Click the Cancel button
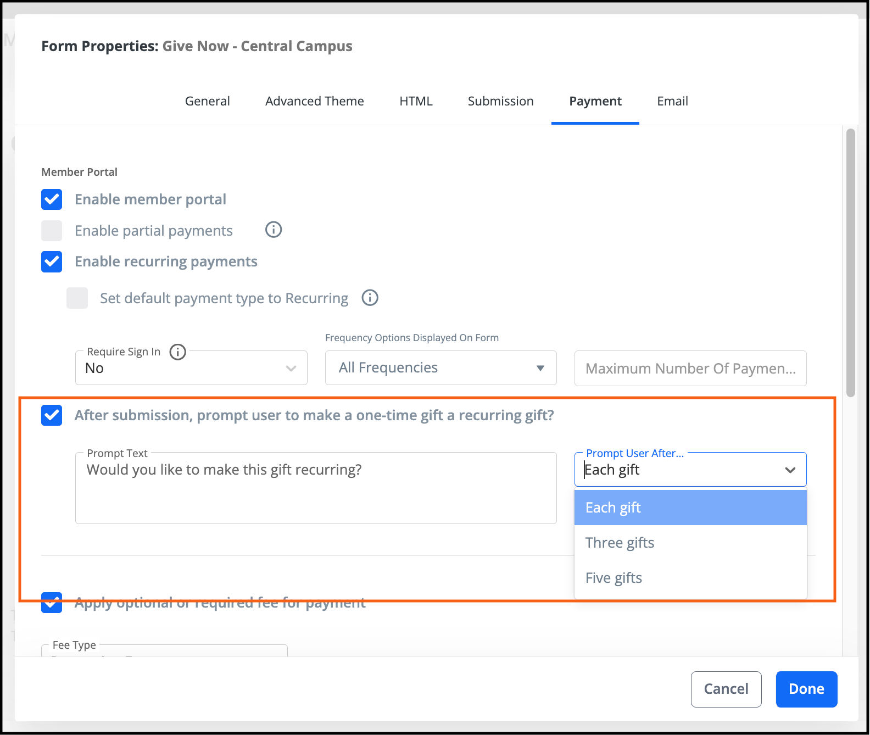The image size is (870, 735). pyautogui.click(x=726, y=689)
